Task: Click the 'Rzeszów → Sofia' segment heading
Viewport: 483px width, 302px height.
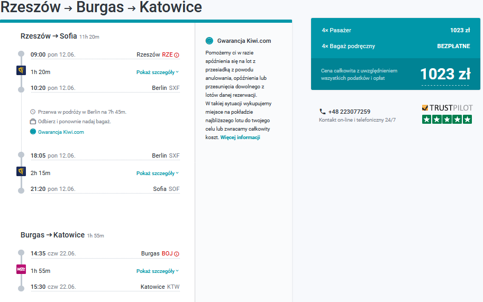Action: (49, 36)
